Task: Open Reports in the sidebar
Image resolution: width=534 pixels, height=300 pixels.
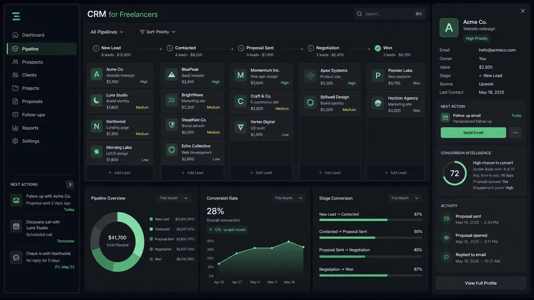Action: pyautogui.click(x=42, y=128)
